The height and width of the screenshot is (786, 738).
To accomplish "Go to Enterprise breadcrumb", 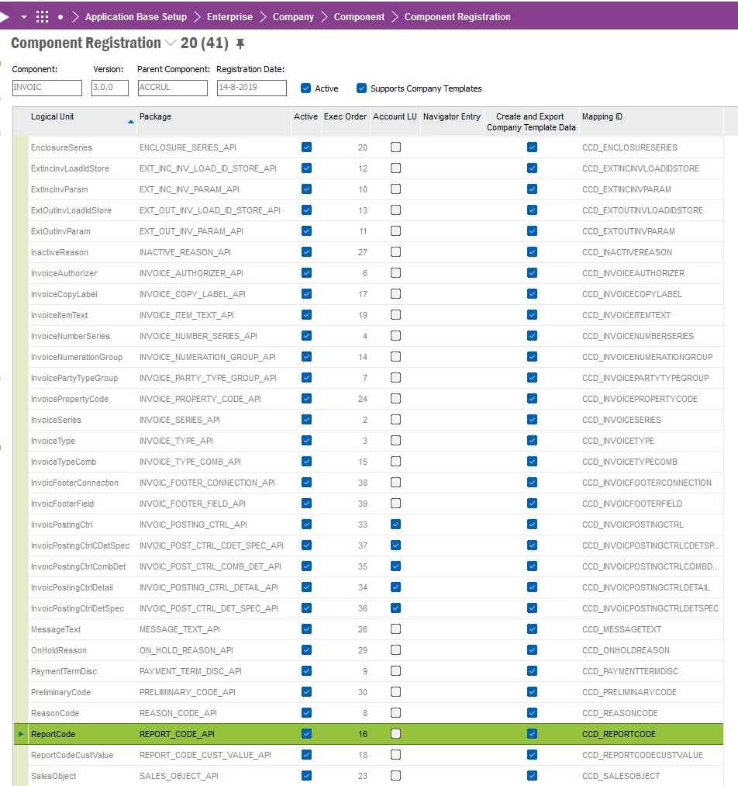I will (x=229, y=16).
